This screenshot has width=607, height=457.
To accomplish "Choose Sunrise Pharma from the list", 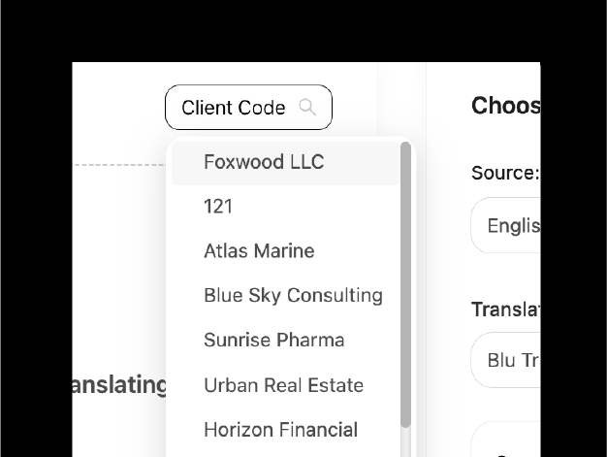I will pyautogui.click(x=273, y=341).
